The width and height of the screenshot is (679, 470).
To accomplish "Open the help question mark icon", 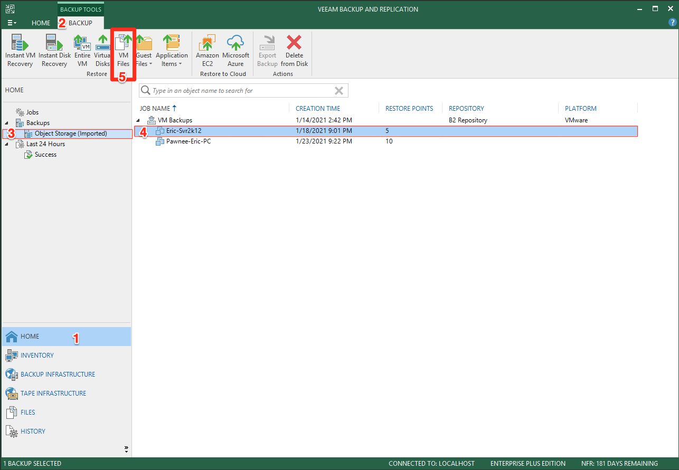I will 672,23.
